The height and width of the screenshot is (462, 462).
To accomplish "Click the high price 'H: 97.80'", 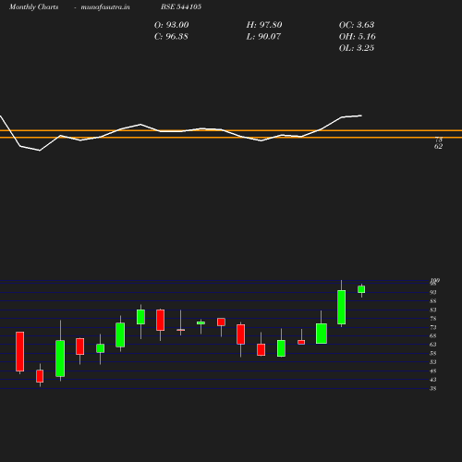I will (x=264, y=25).
